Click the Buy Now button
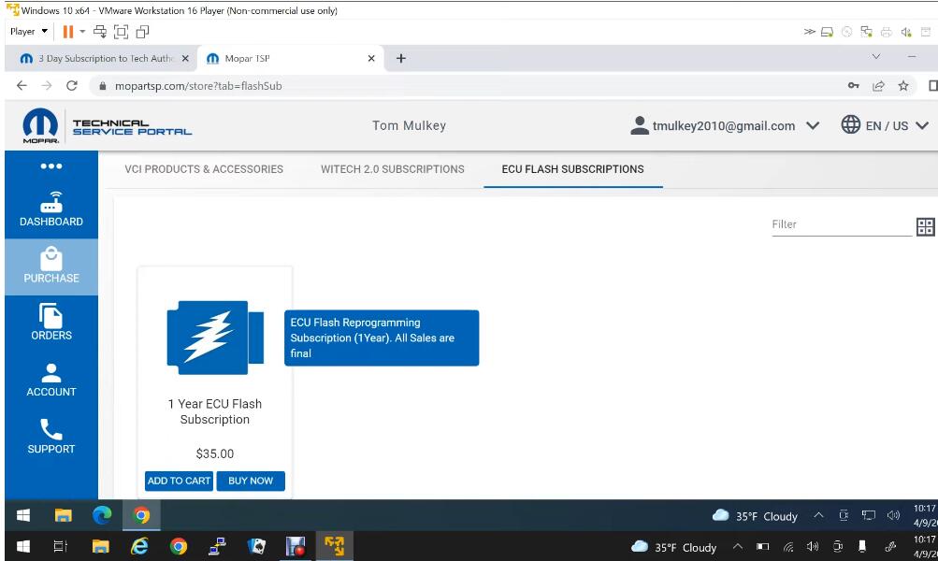This screenshot has height=561, width=938. [251, 481]
